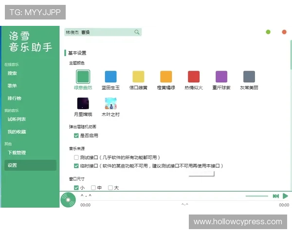This screenshot has height=234, width=292.
Task: Click the spinning disc album icon
Action: point(68,200)
